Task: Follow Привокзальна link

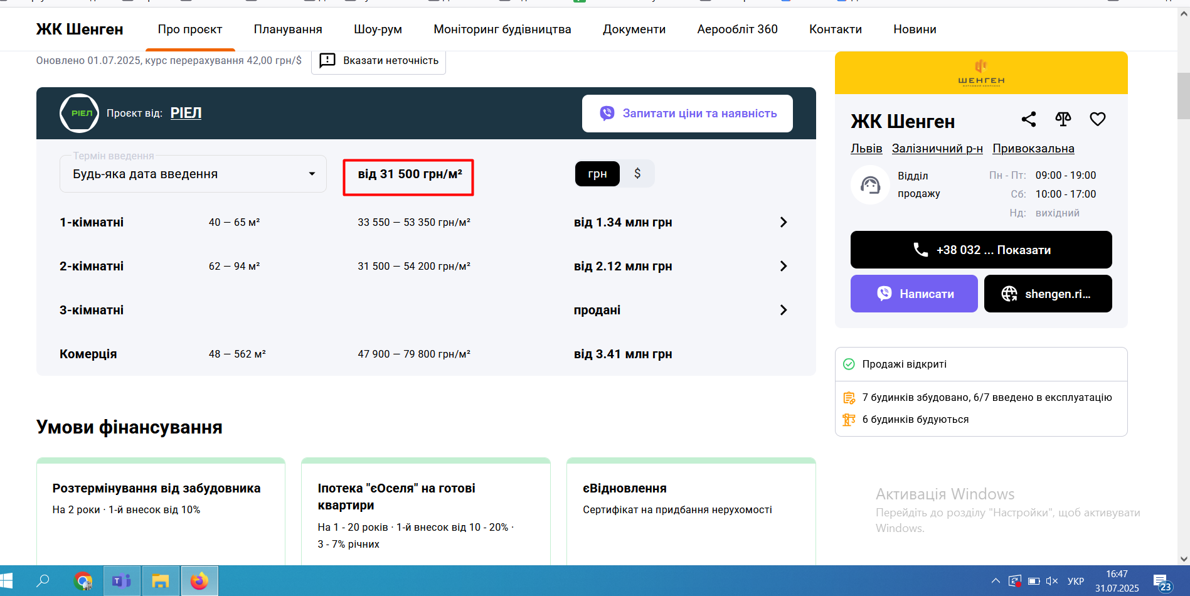Action: (1033, 149)
